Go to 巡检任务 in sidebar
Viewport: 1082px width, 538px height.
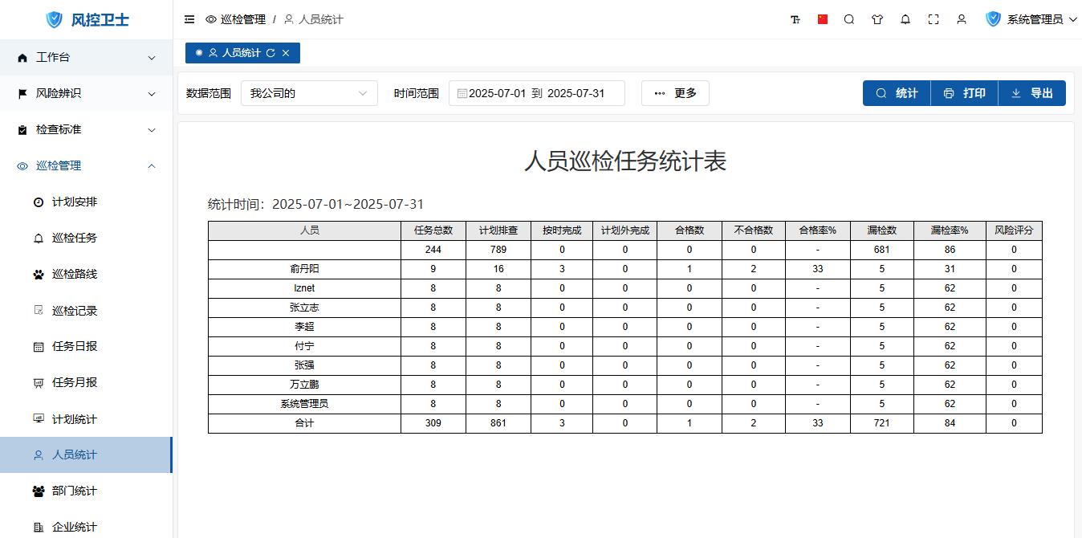[75, 238]
